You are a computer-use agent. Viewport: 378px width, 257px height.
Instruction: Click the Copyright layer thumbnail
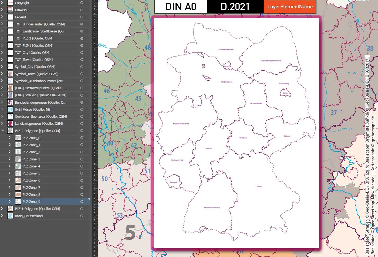(x=10, y=3)
